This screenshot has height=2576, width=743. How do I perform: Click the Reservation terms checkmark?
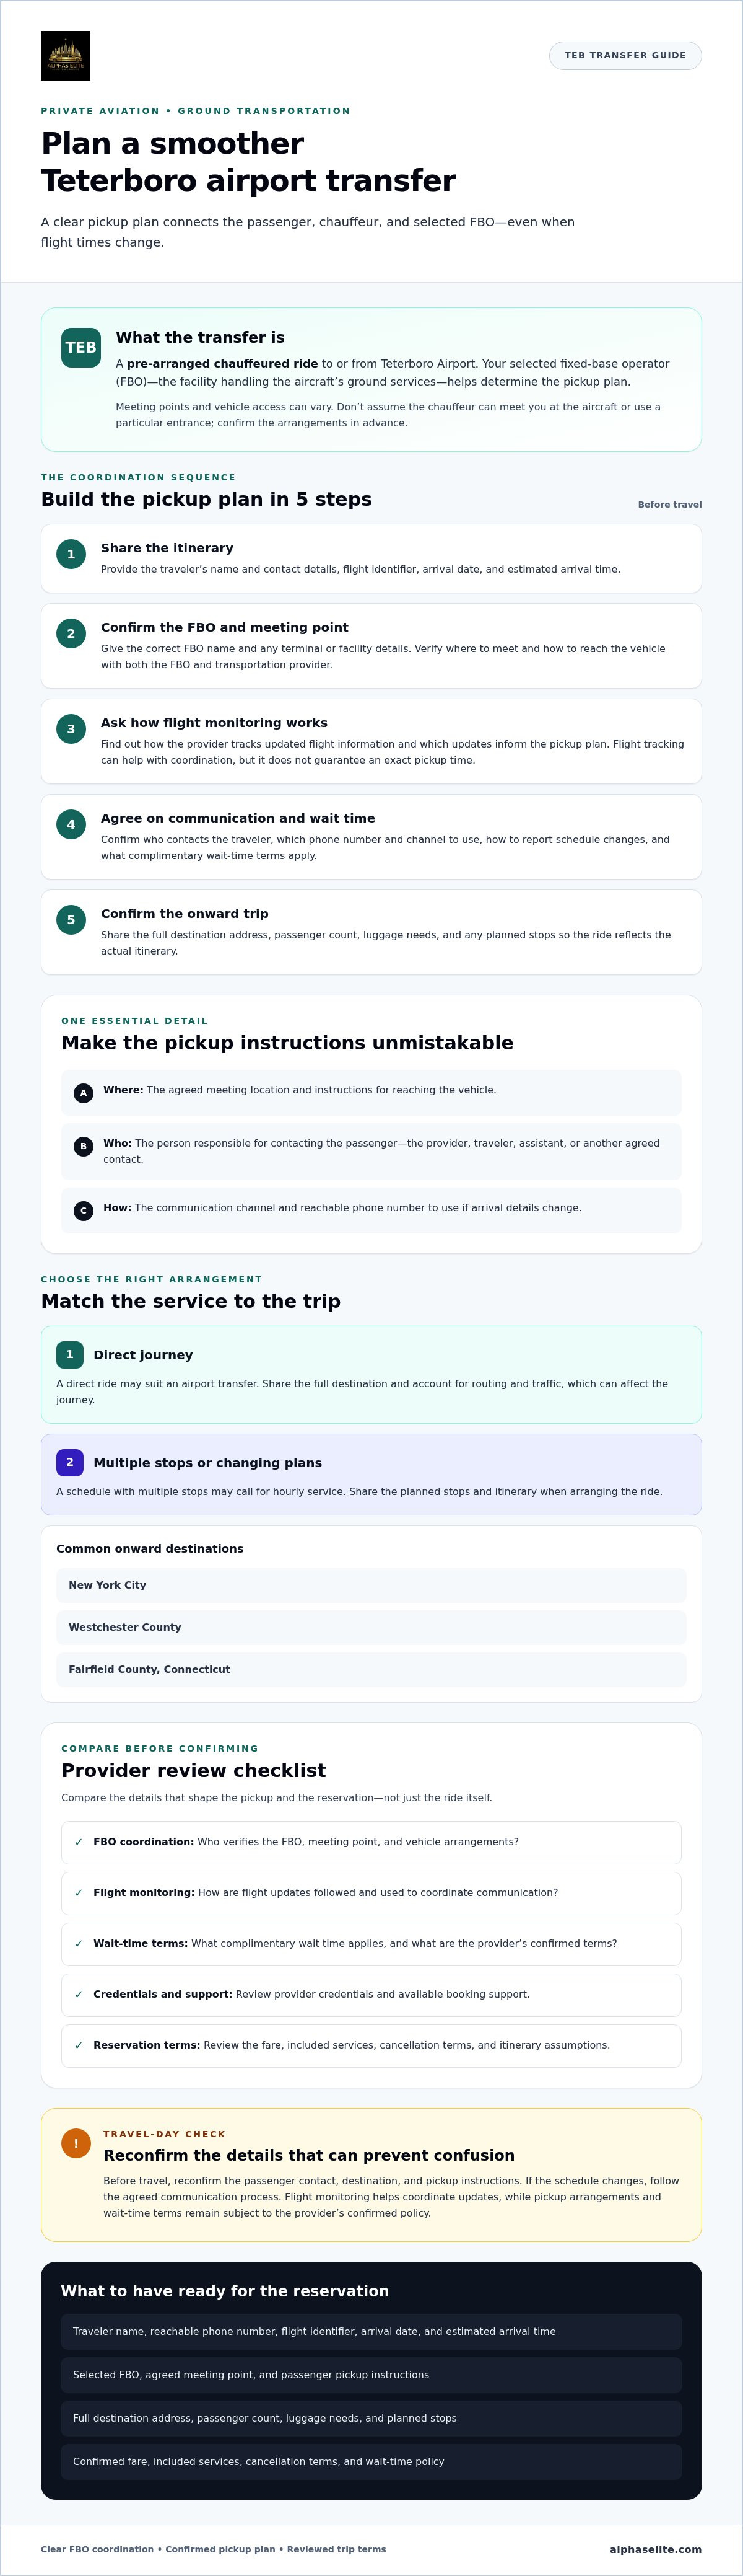point(79,2046)
